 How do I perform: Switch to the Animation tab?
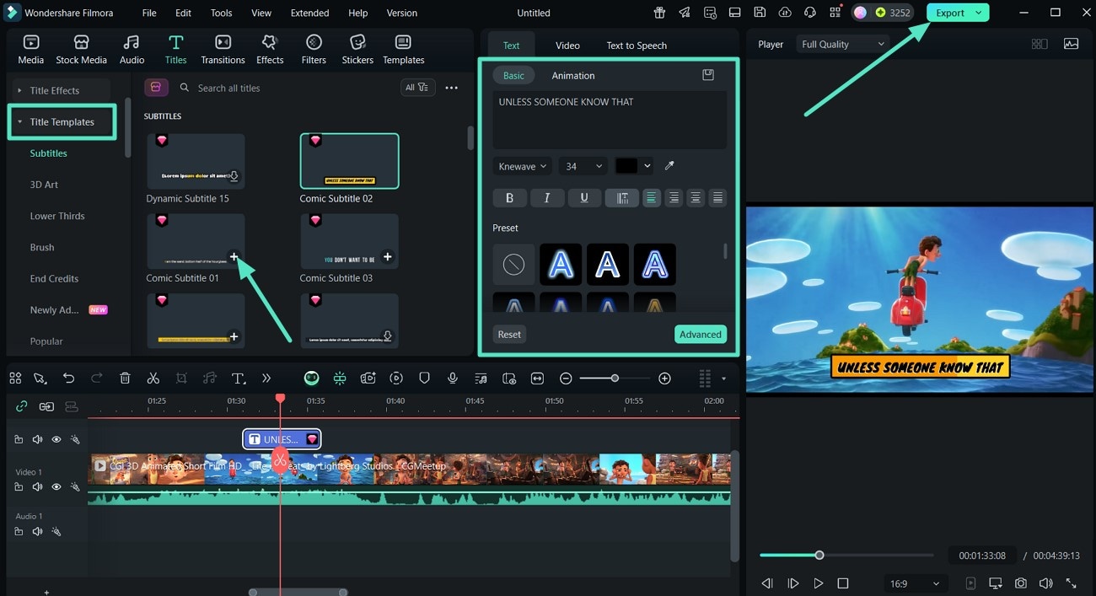pos(573,75)
